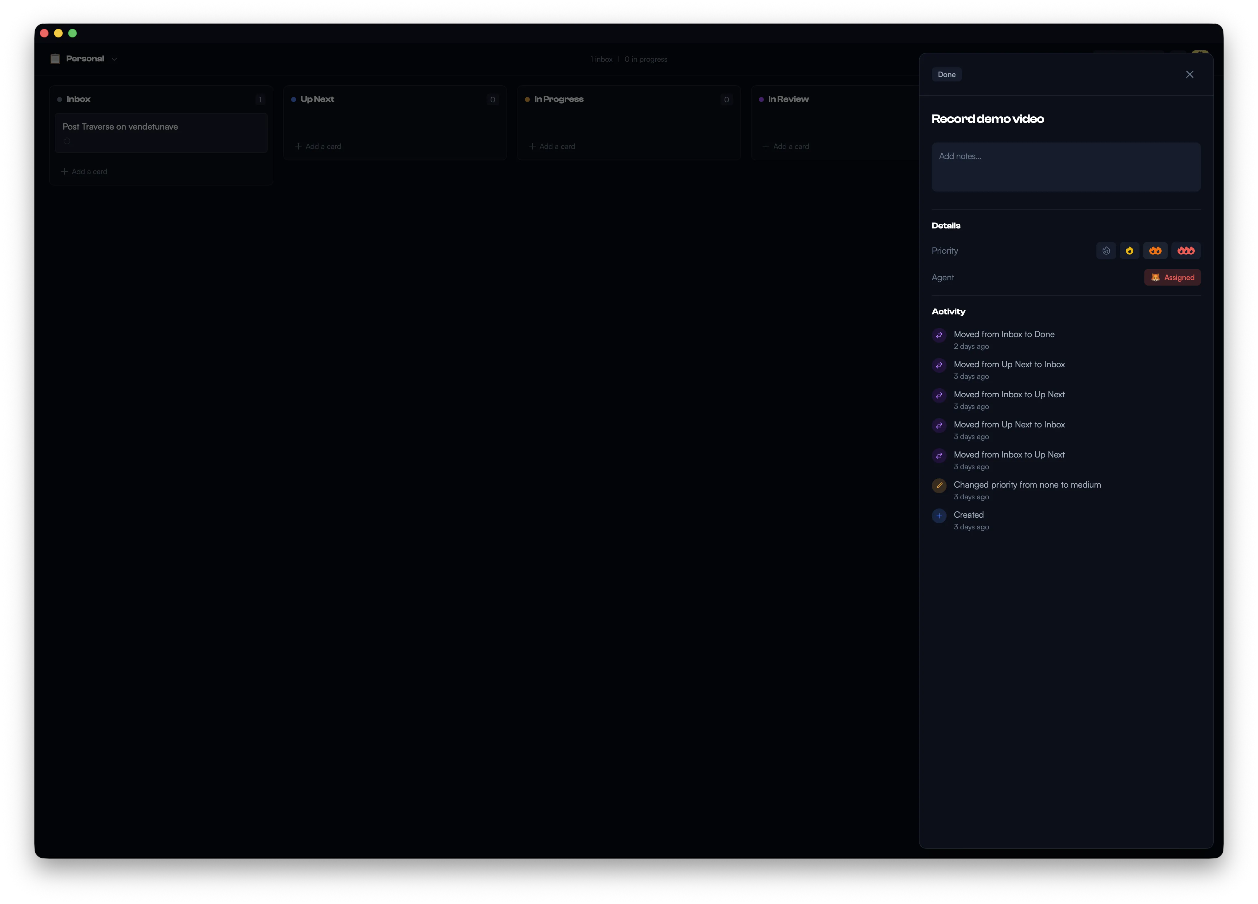Click the clipboard icon beside Personal
Image resolution: width=1258 pixels, height=904 pixels.
click(x=55, y=58)
